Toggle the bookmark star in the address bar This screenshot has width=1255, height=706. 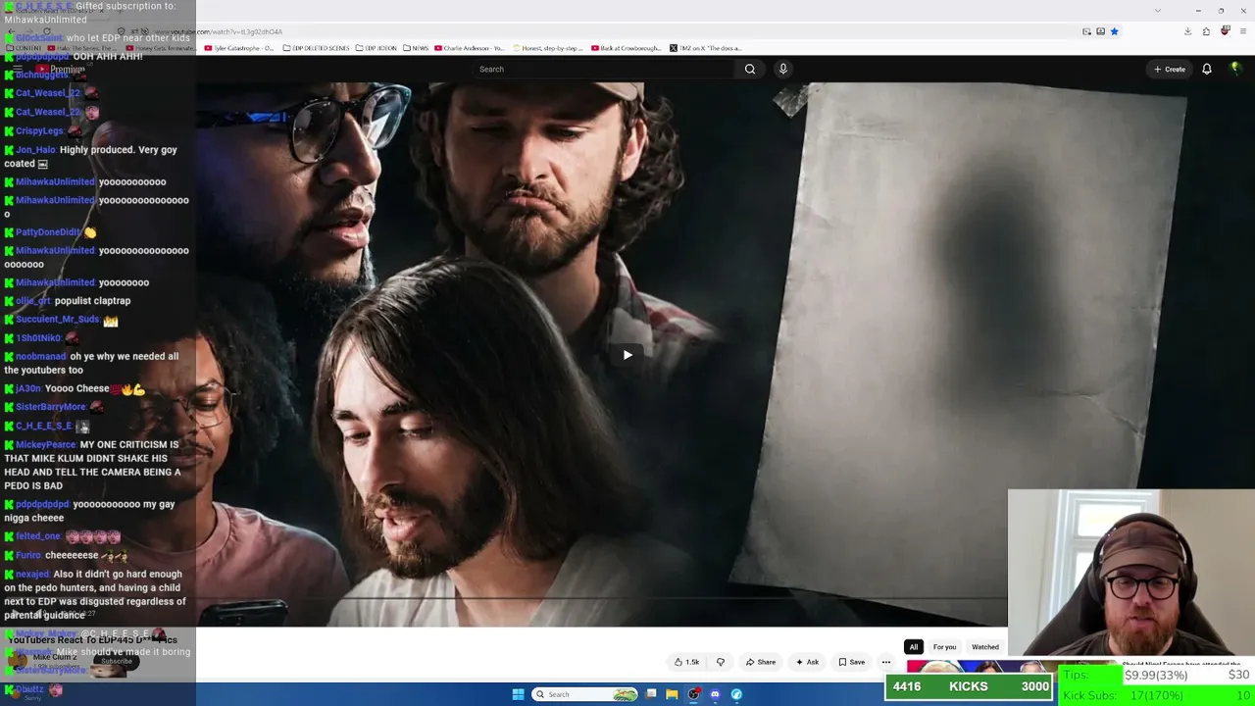(1114, 31)
